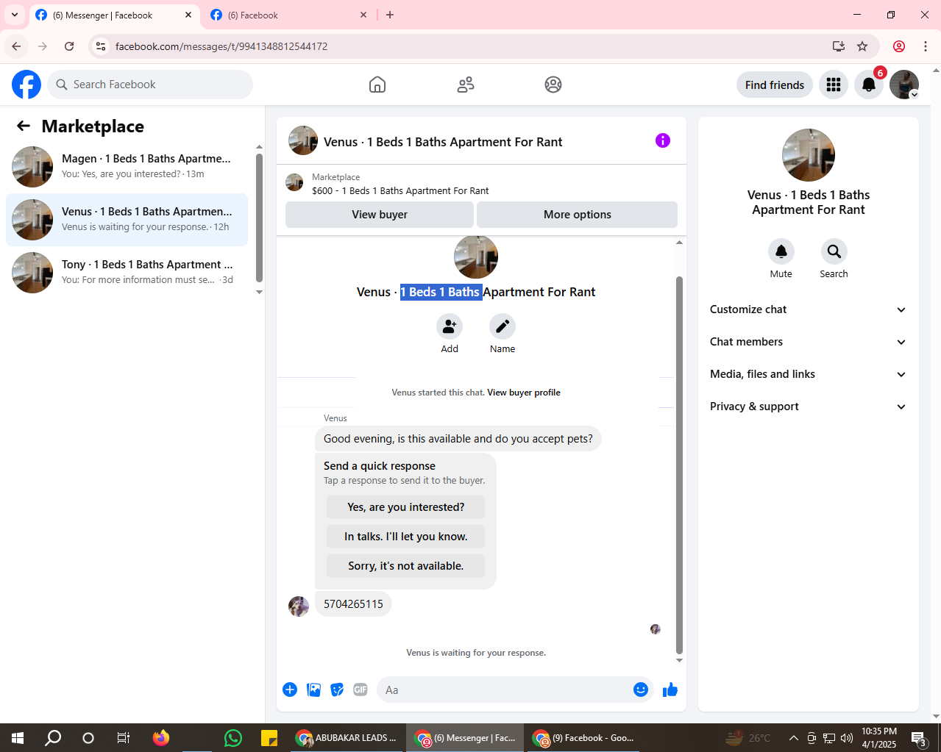This screenshot has height=752, width=941.
Task: Send a thumbs-up like
Action: point(670,690)
